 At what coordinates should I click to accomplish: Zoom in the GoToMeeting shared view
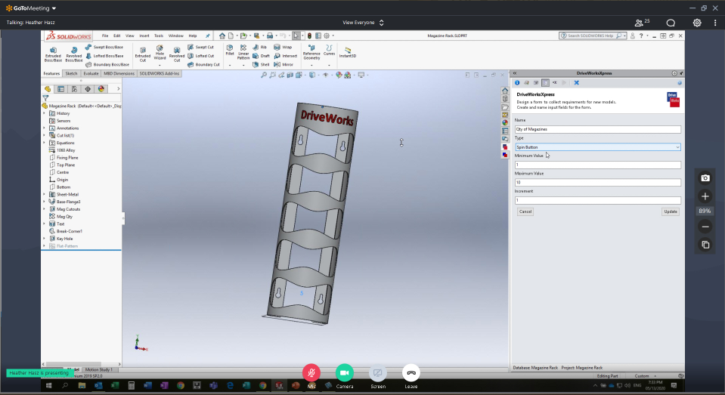pyautogui.click(x=705, y=196)
